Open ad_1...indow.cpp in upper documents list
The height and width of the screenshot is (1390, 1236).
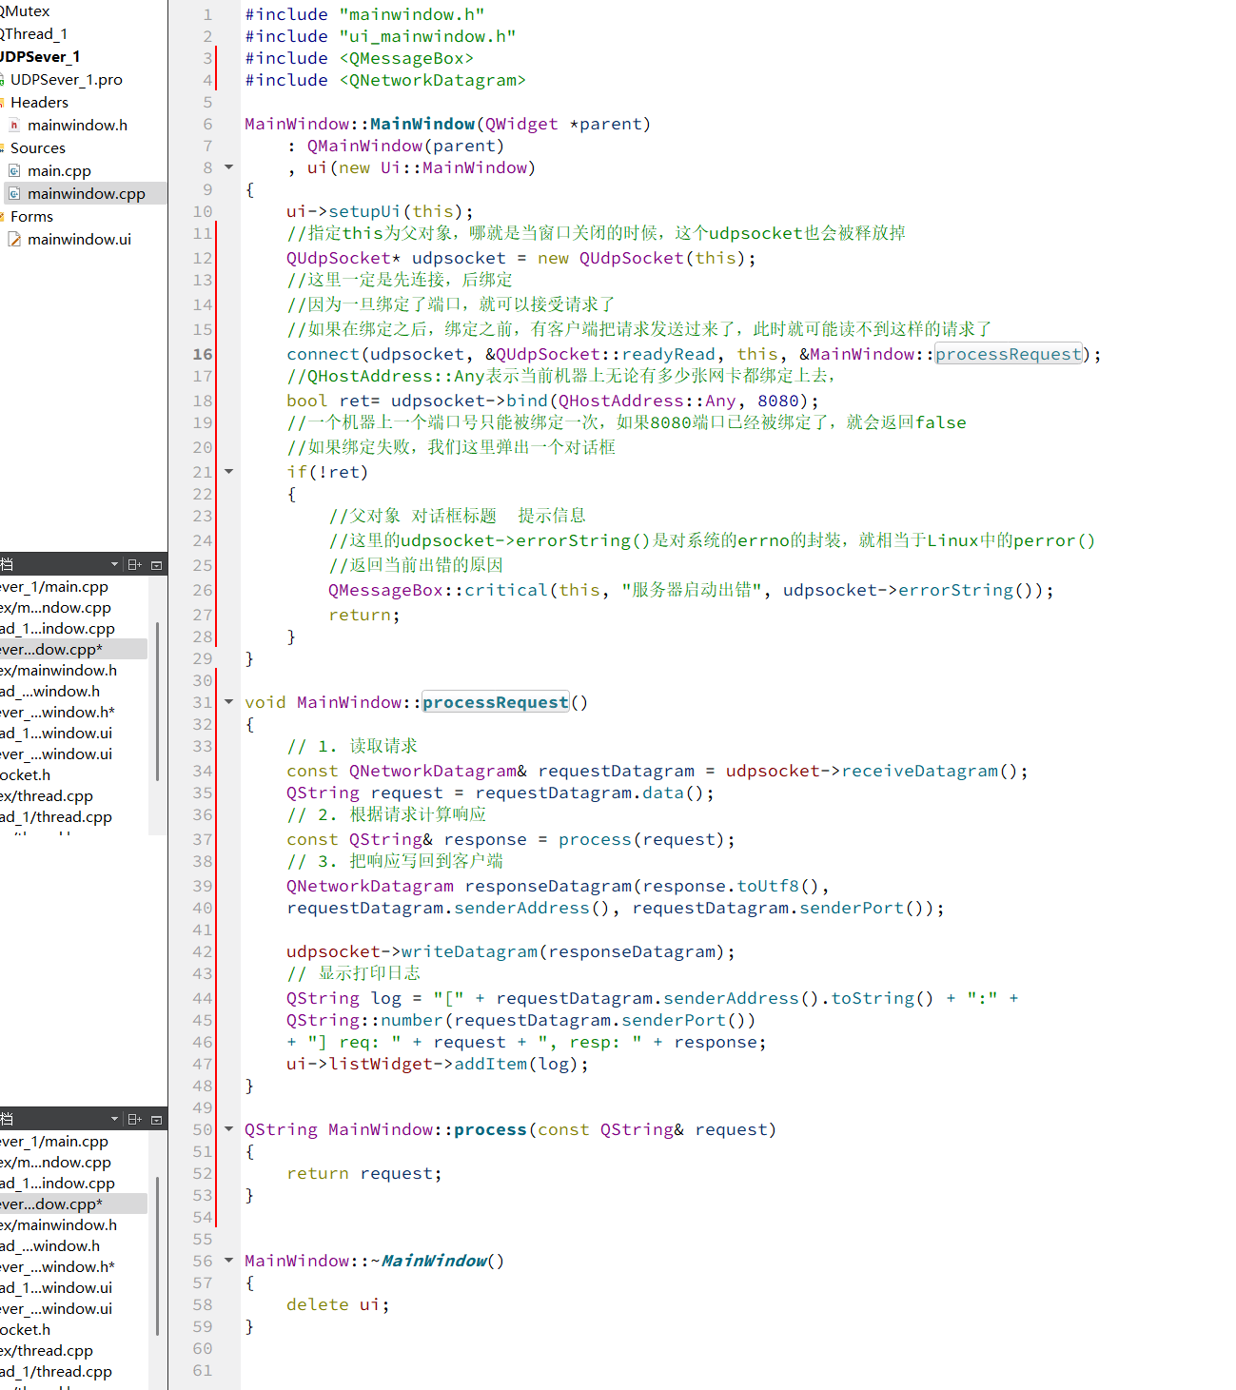tap(57, 629)
